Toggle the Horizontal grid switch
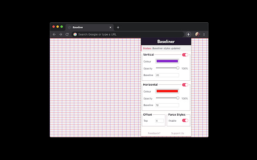The image size is (257, 160). click(185, 85)
